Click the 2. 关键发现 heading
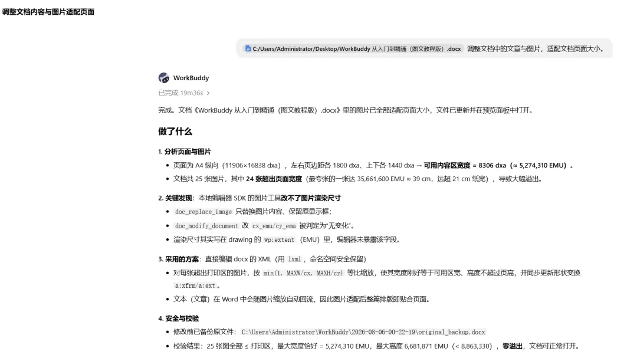This screenshot has width=637, height=358. [x=175, y=198]
